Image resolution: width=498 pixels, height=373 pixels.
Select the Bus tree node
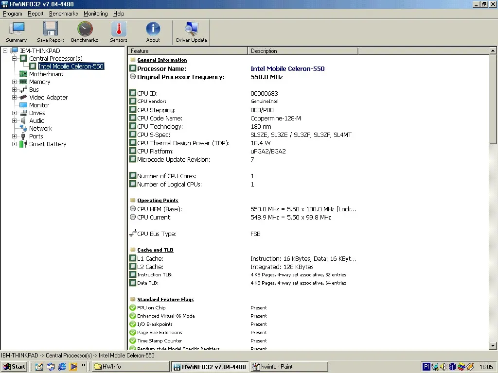tap(34, 89)
